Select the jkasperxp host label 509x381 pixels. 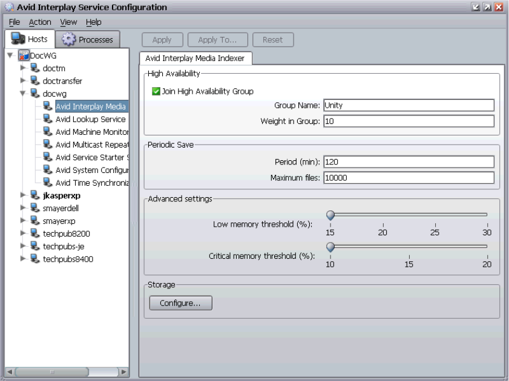[61, 195]
